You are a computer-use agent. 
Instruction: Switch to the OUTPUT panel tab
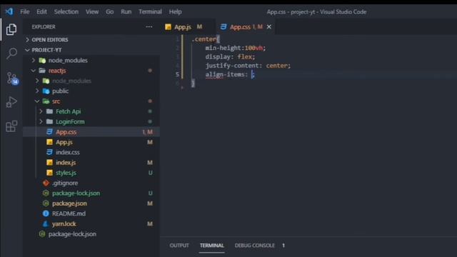pos(179,246)
